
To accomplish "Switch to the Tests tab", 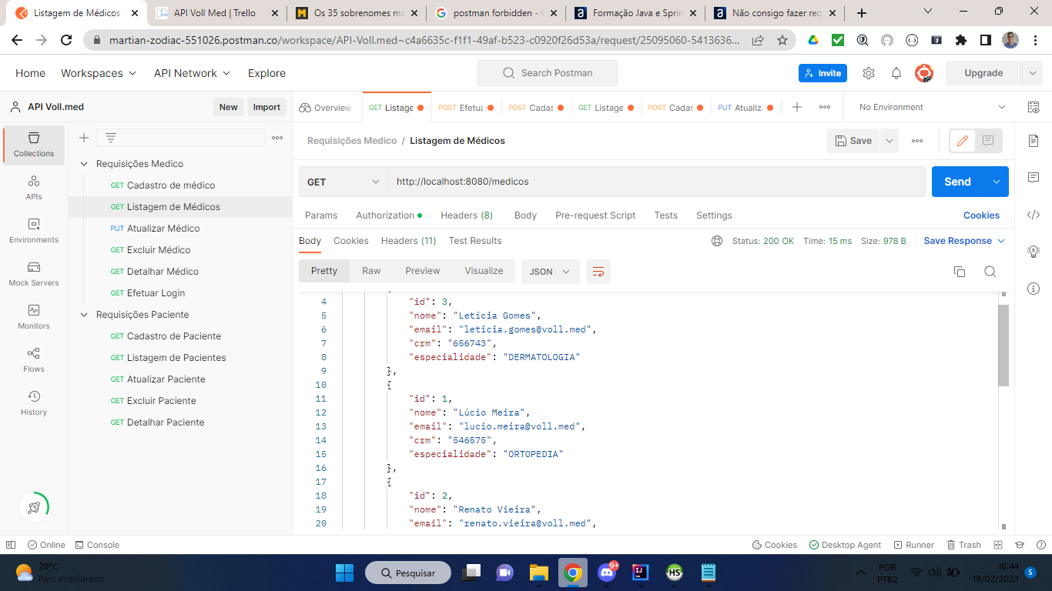I will [x=666, y=215].
